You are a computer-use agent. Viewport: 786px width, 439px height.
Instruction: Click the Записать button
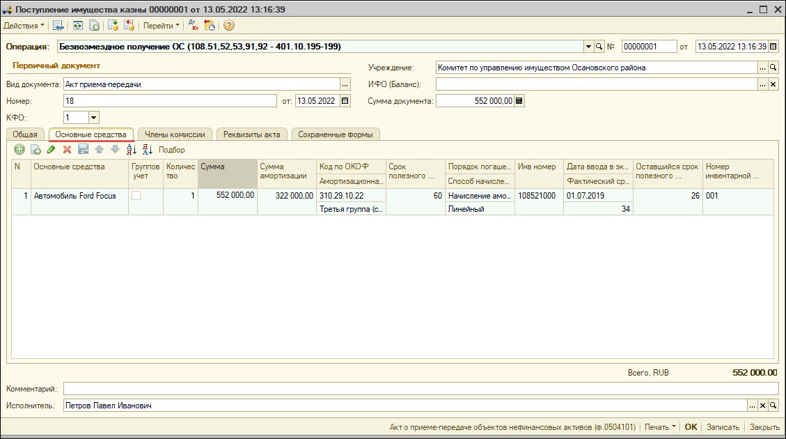click(723, 427)
